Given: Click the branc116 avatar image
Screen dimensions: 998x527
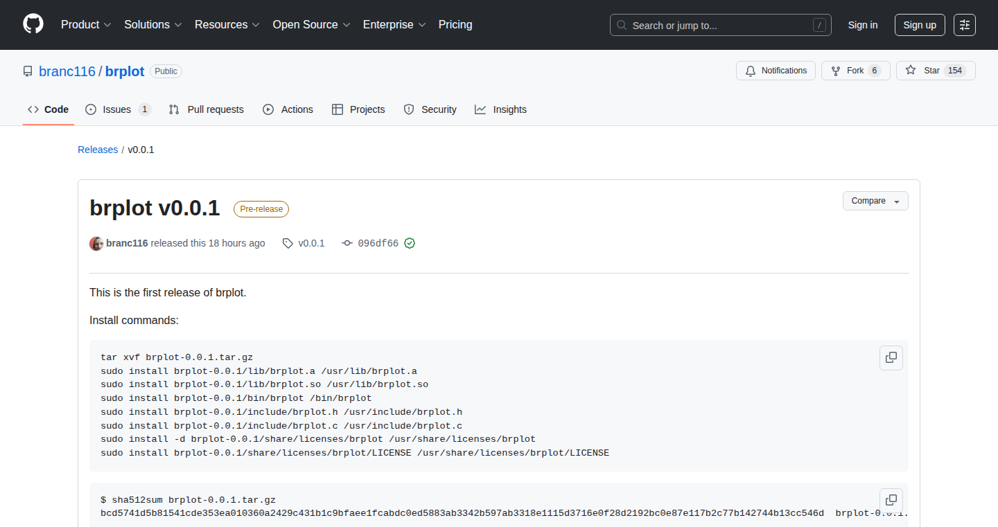Looking at the screenshot, I should click(96, 243).
